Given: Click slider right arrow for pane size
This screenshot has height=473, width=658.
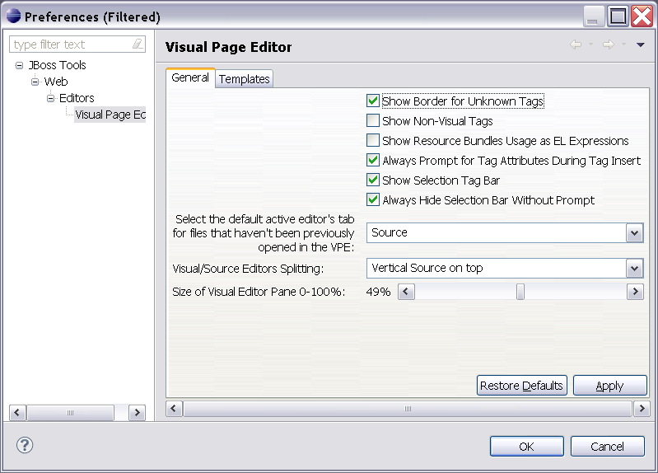Looking at the screenshot, I should 635,292.
